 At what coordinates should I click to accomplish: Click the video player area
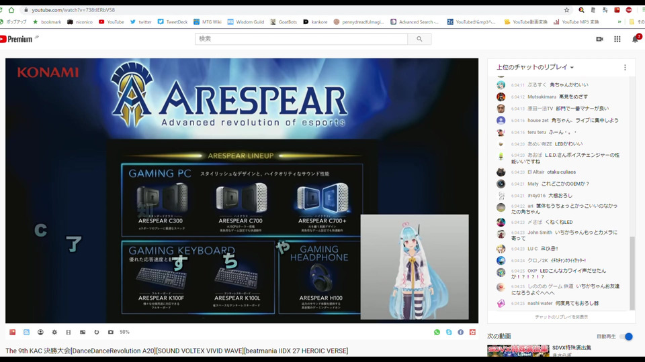242,190
